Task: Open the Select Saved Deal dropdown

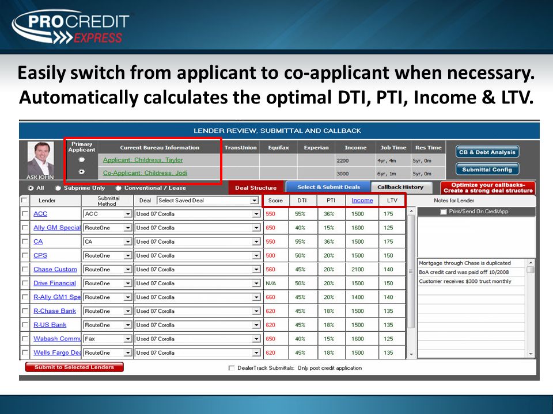Action: [208, 200]
